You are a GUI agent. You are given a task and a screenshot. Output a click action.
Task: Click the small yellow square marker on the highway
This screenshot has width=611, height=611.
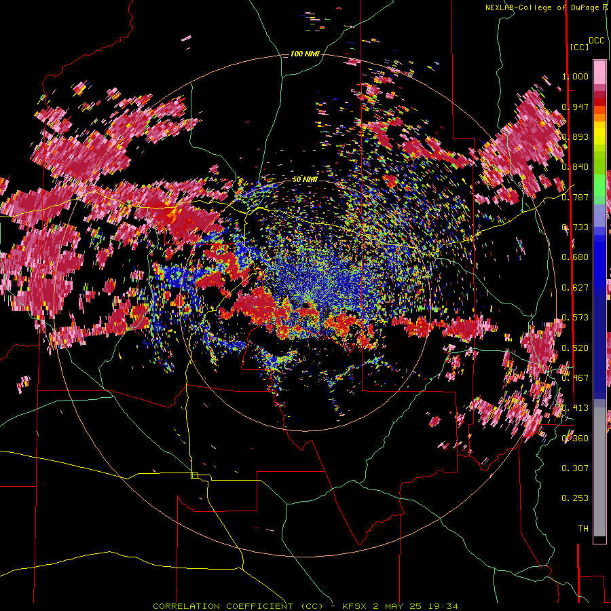[194, 475]
